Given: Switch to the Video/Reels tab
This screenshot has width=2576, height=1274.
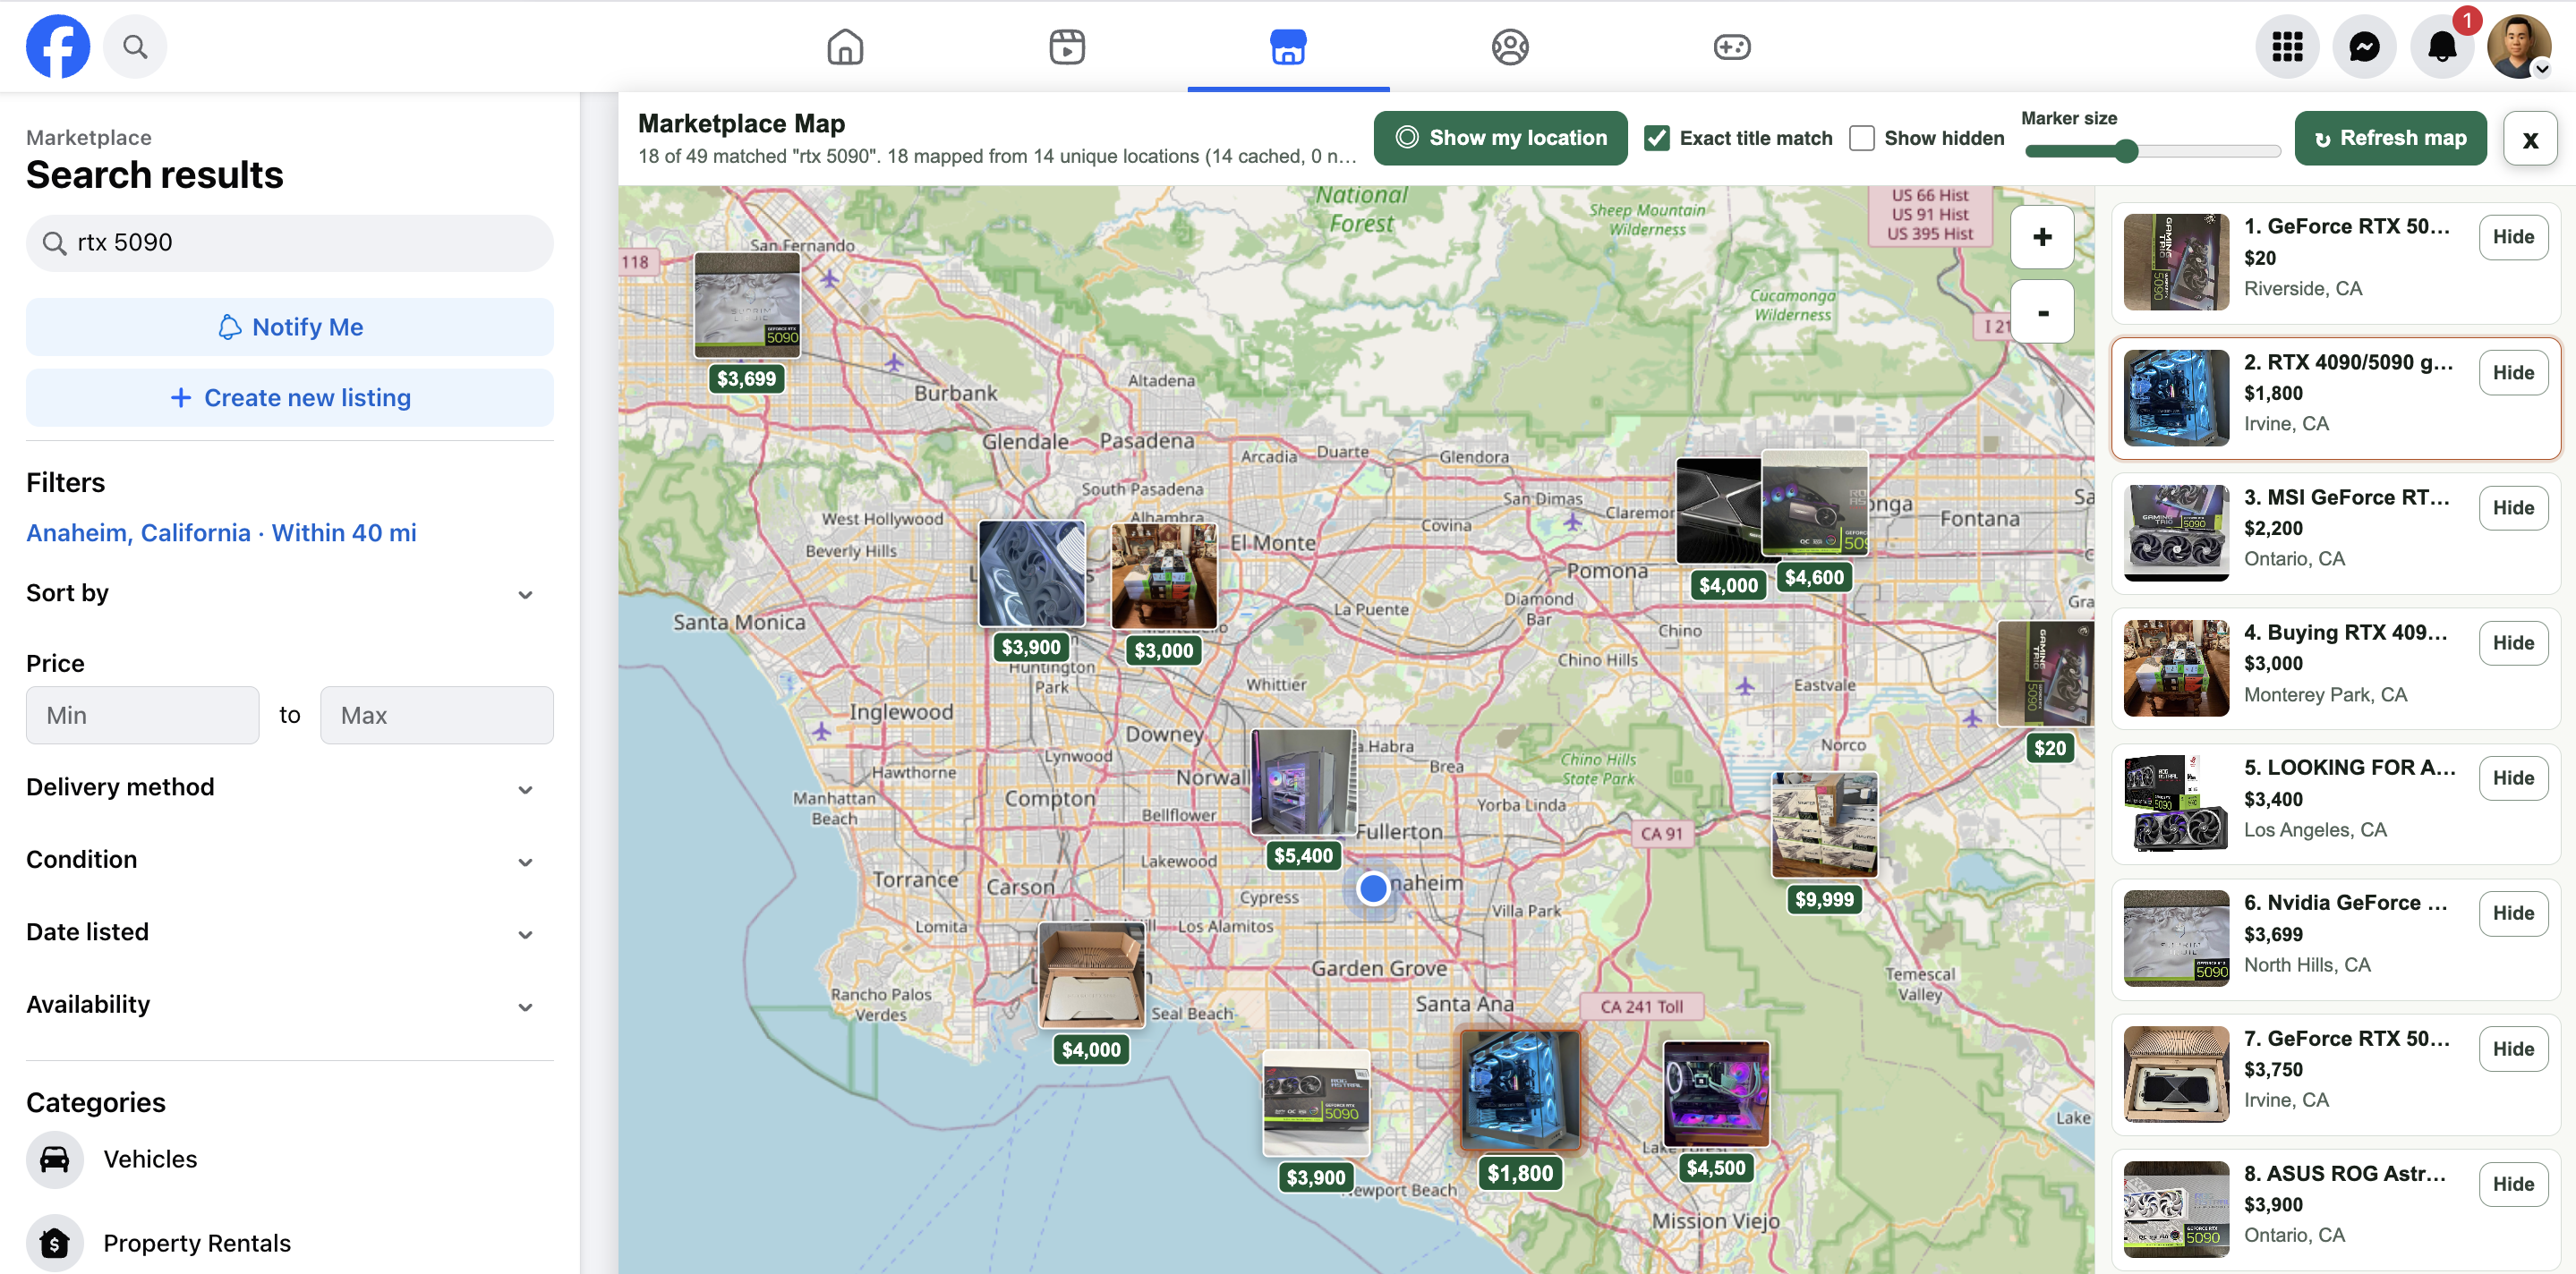Looking at the screenshot, I should (x=1067, y=47).
